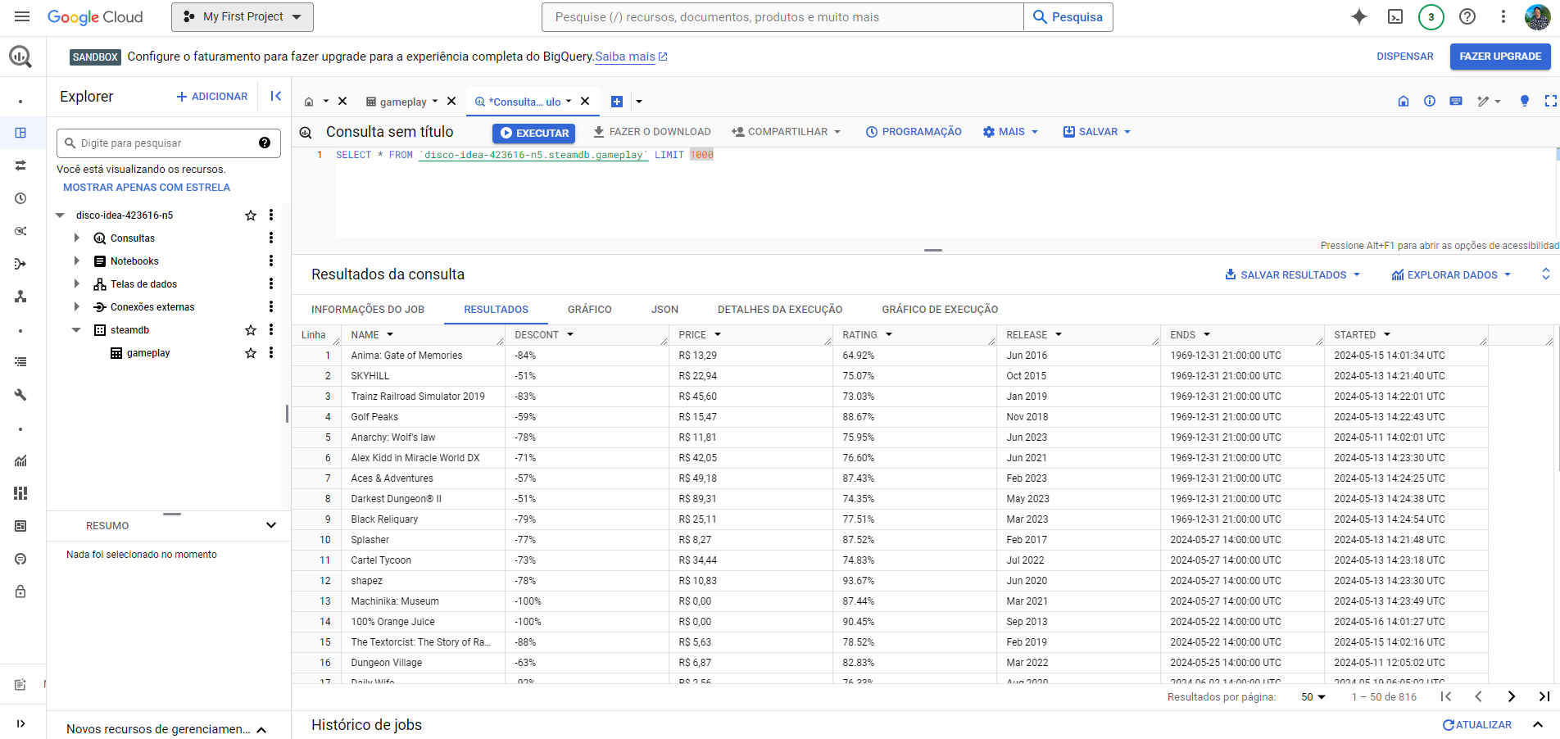1560x739 pixels.
Task: Open the Explorar Dados dropdown
Action: (1452, 274)
